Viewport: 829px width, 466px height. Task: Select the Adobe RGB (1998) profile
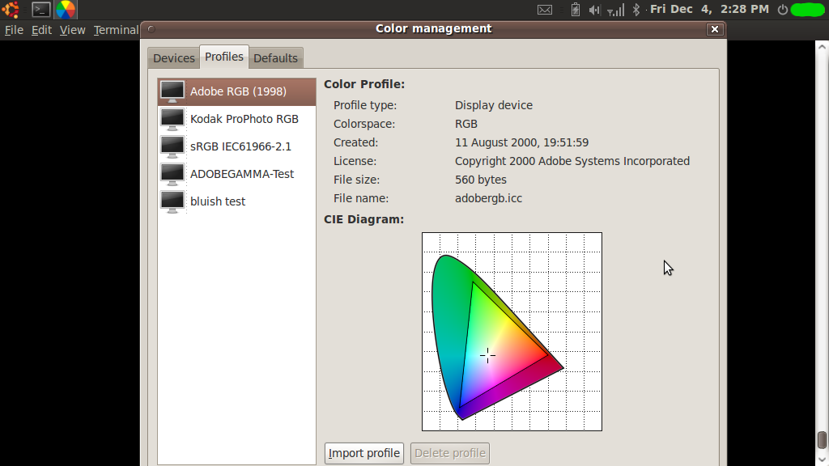237,91
